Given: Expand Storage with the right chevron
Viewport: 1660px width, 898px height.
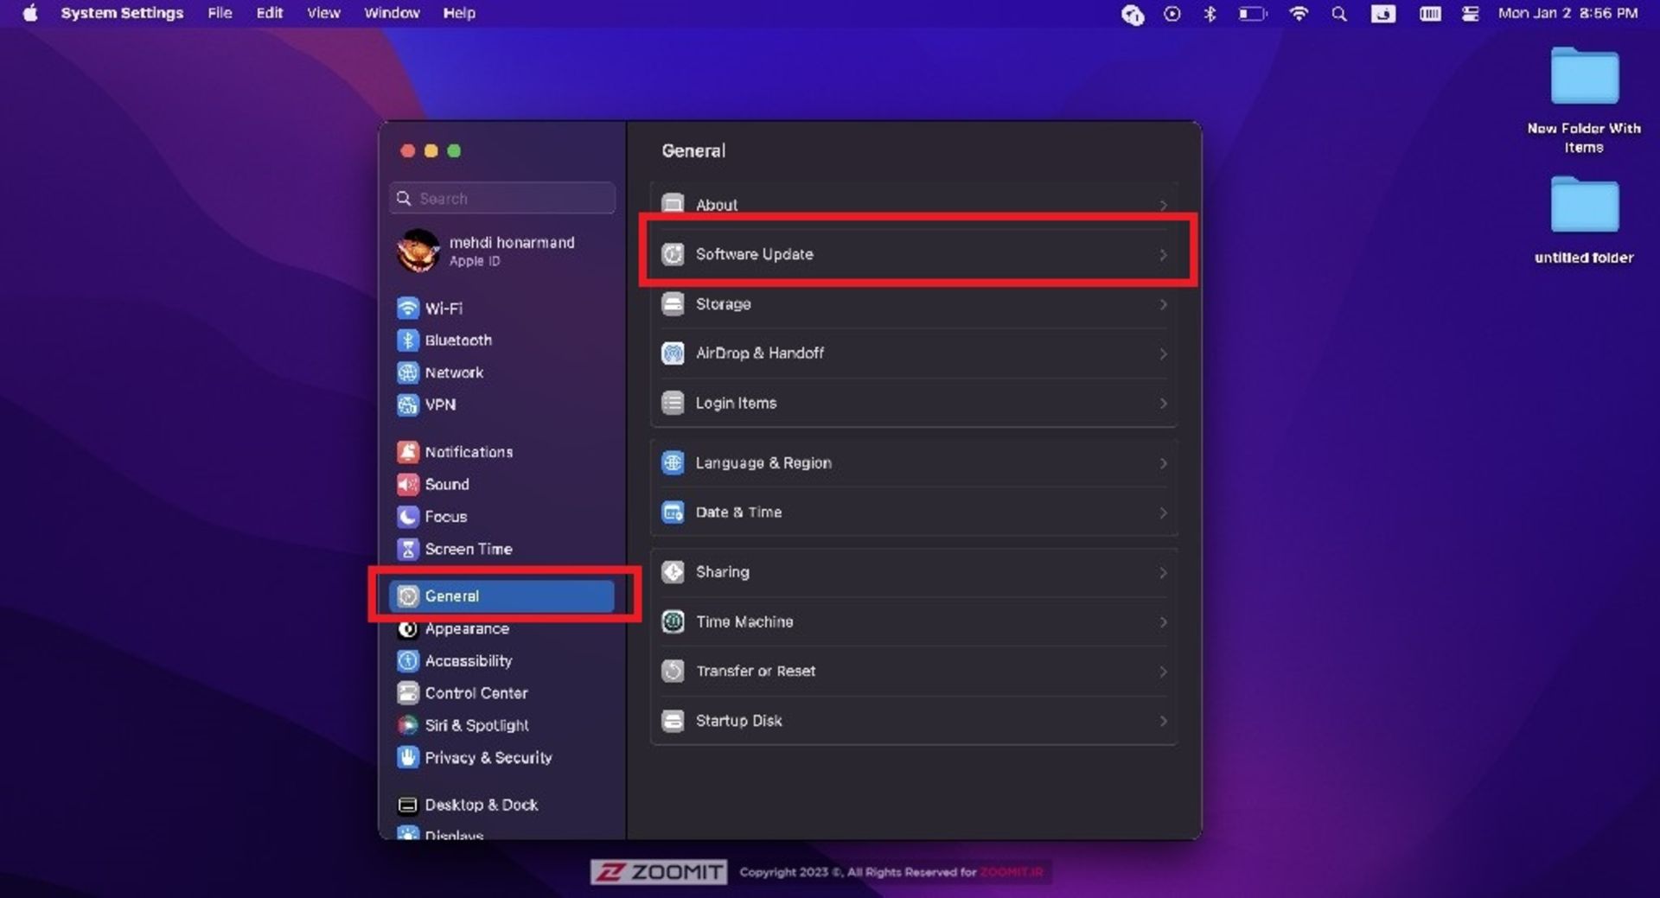Looking at the screenshot, I should (x=1164, y=304).
